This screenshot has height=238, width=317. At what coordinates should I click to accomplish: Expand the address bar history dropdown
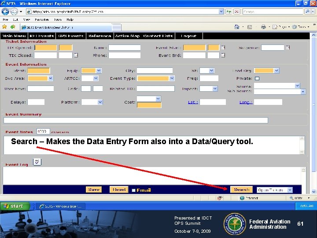click(x=221, y=11)
